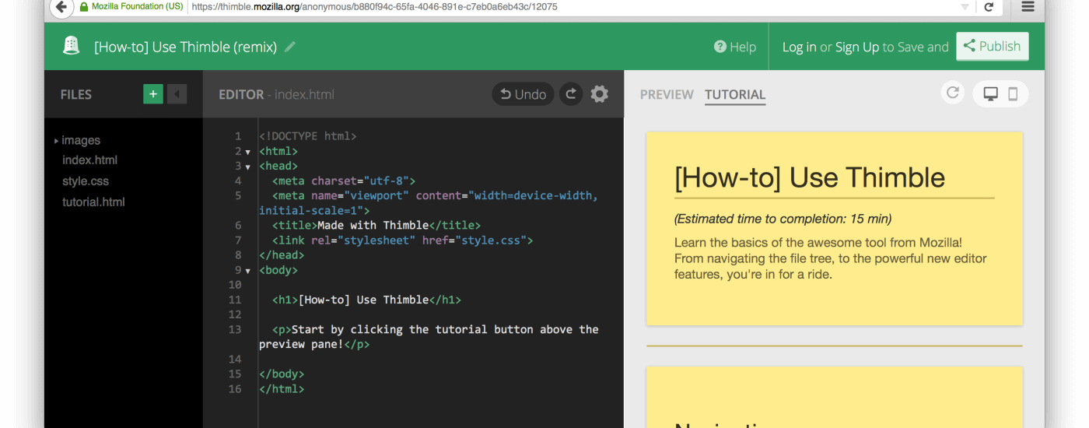The height and width of the screenshot is (428, 1089).
Task: Switch to the Preview tab
Action: pyautogui.click(x=667, y=94)
